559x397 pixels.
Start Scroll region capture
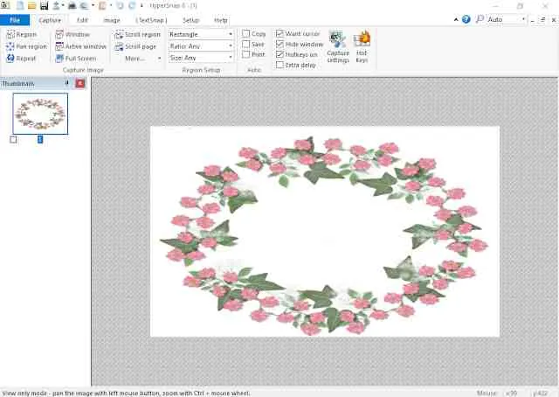(x=120, y=34)
